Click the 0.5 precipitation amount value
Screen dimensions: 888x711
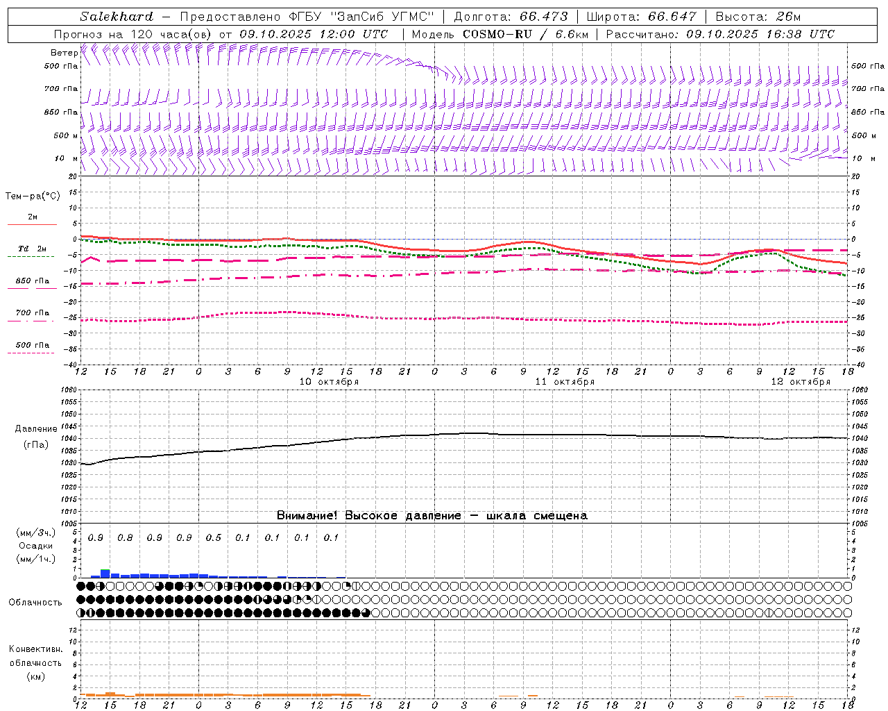click(214, 537)
